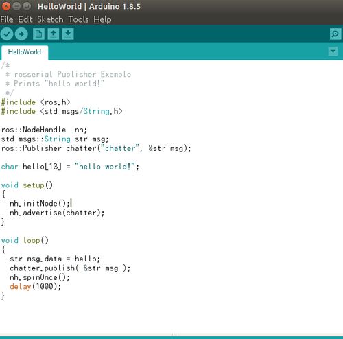Click the Verify checkmark button
Image resolution: width=343 pixels, height=339 pixels.
click(x=7, y=34)
